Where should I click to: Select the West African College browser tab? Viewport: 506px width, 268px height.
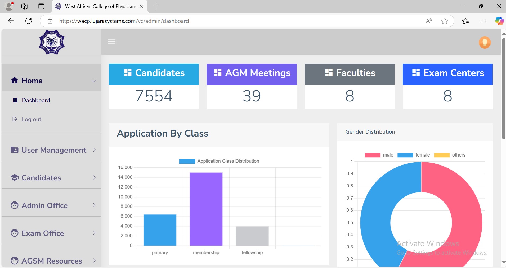[100, 6]
